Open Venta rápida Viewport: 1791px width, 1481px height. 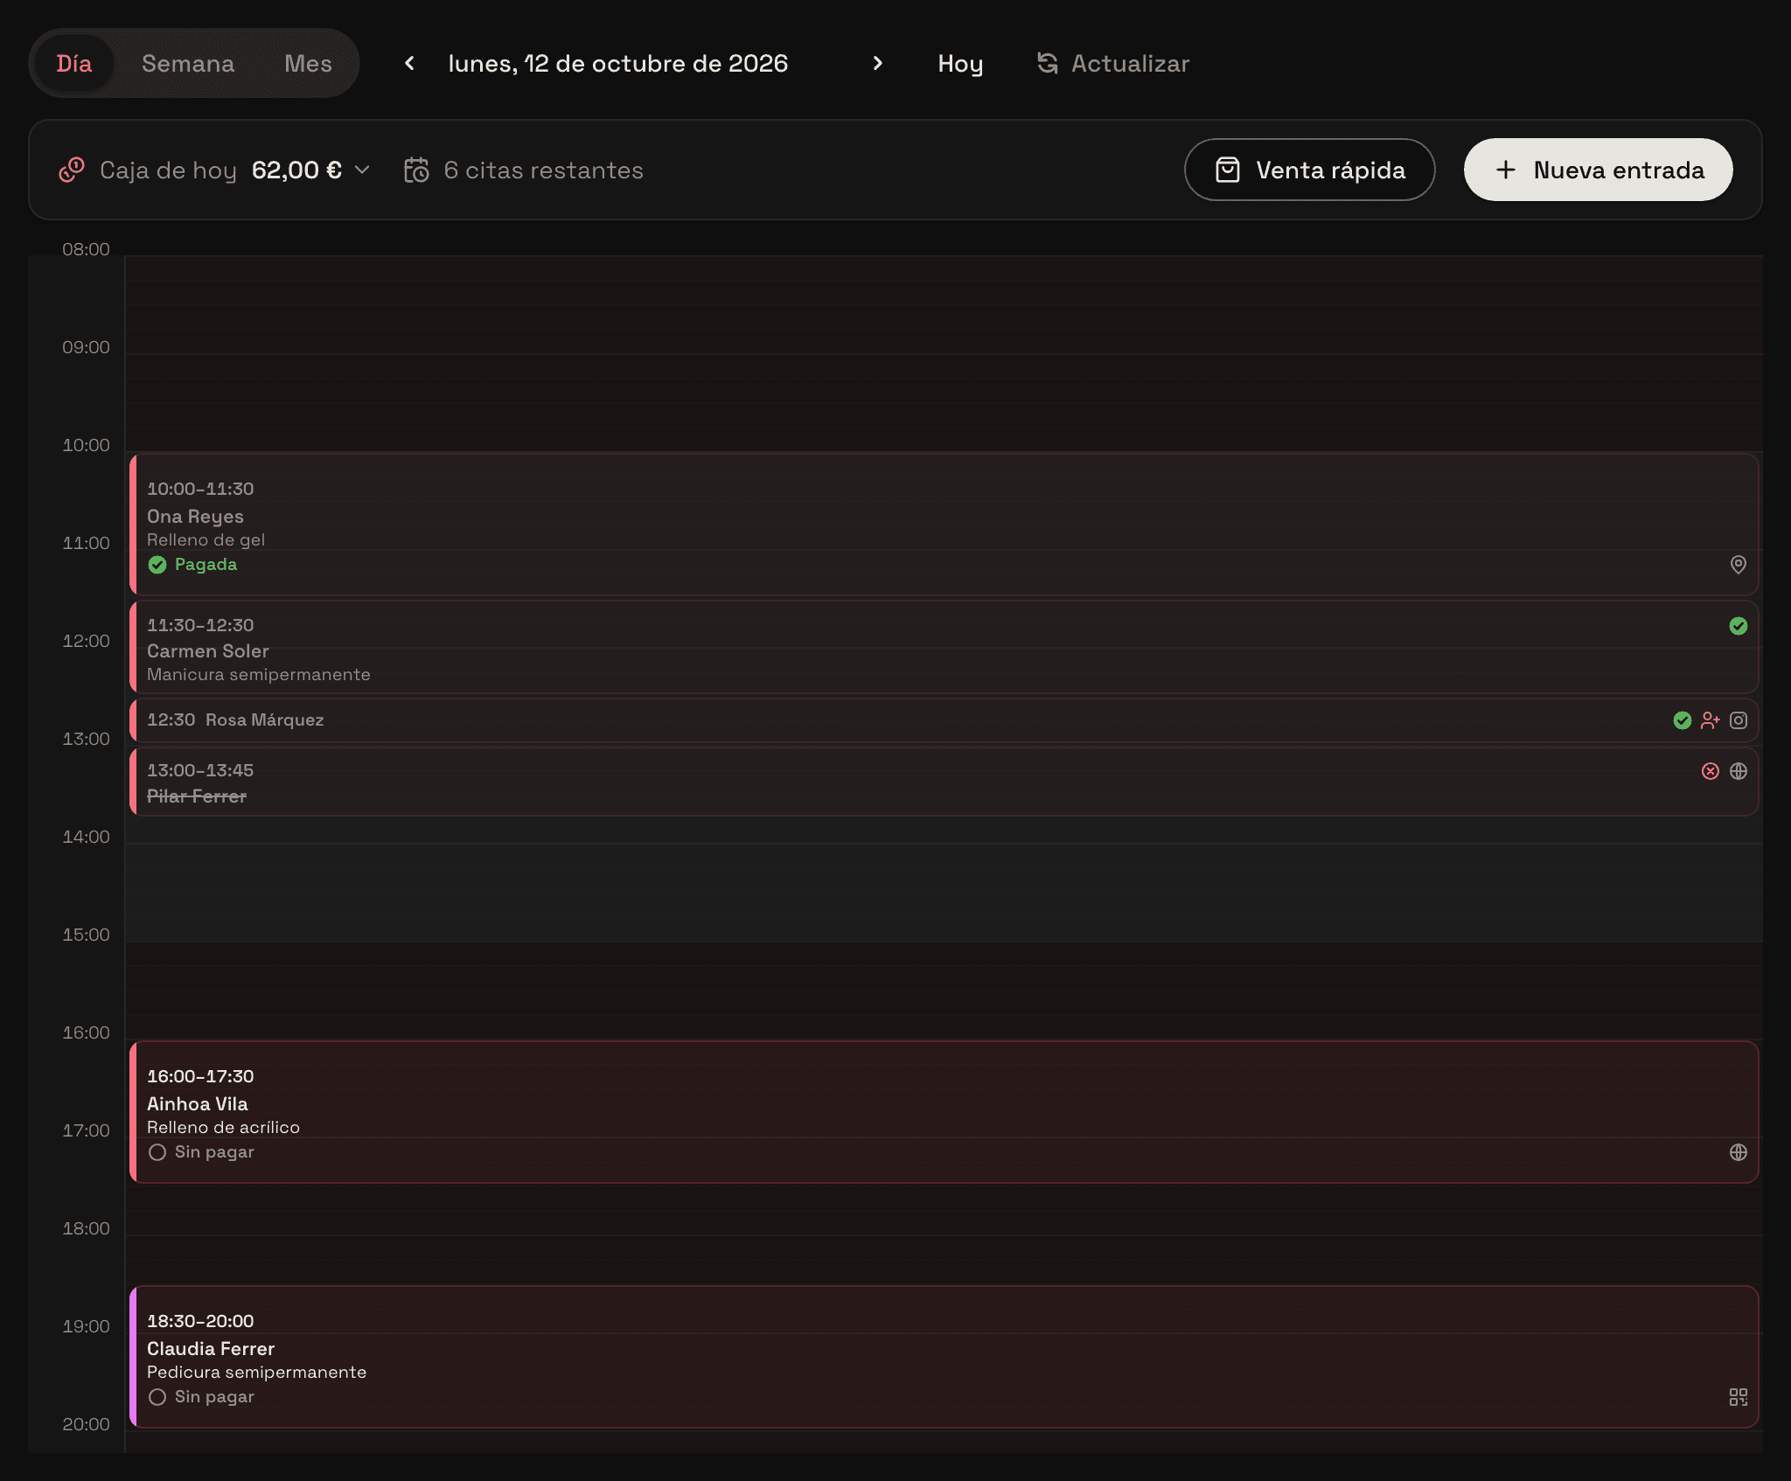point(1309,170)
